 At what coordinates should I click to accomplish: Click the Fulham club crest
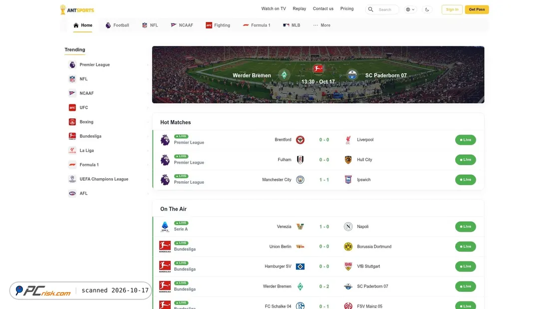[x=300, y=160]
